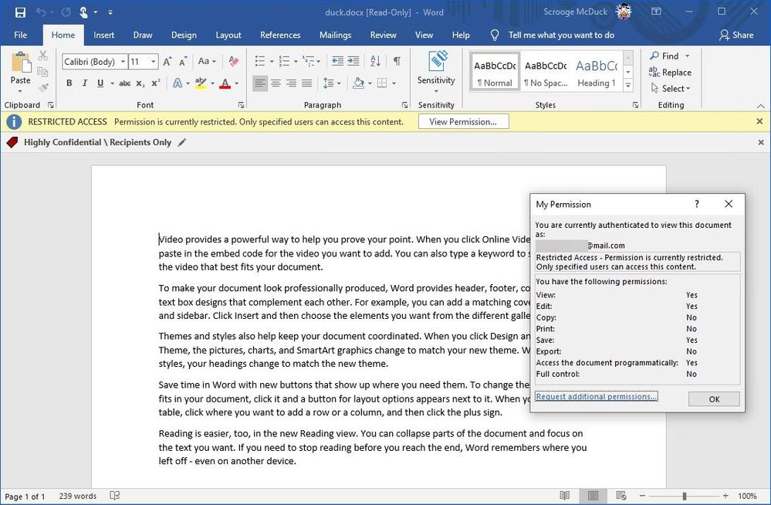Increase paragraph indent
This screenshot has width=771, height=505.
click(353, 62)
